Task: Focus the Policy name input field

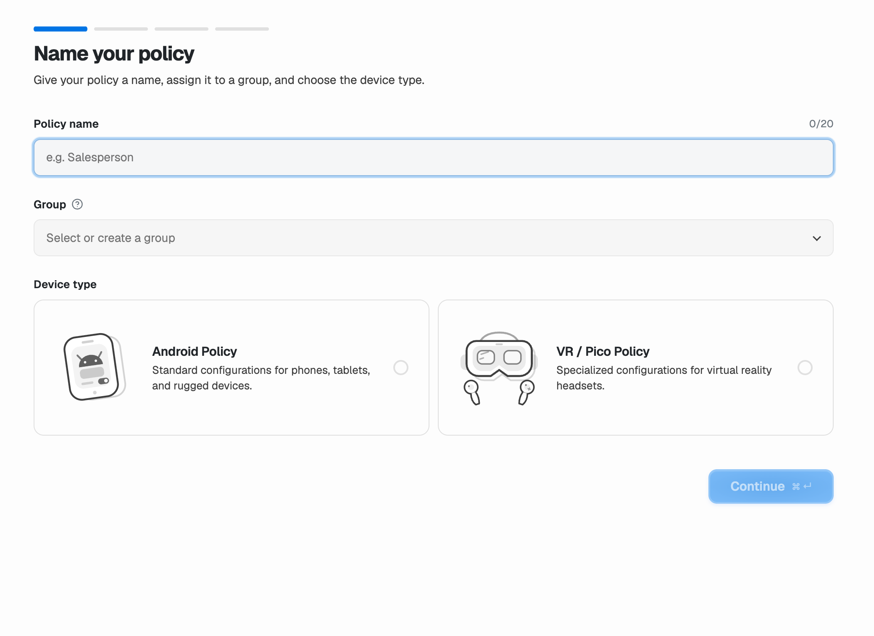Action: tap(434, 158)
